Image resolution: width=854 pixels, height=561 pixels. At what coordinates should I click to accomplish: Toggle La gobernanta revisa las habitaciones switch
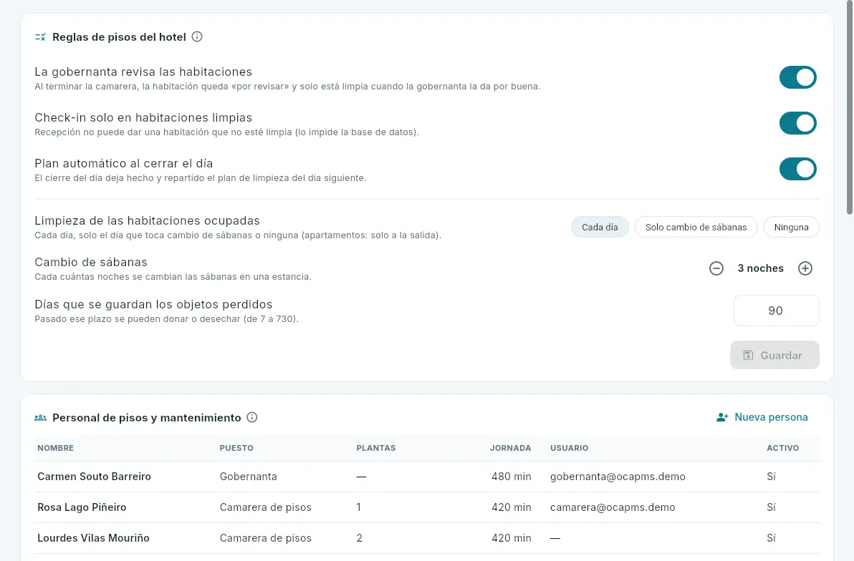pyautogui.click(x=798, y=77)
